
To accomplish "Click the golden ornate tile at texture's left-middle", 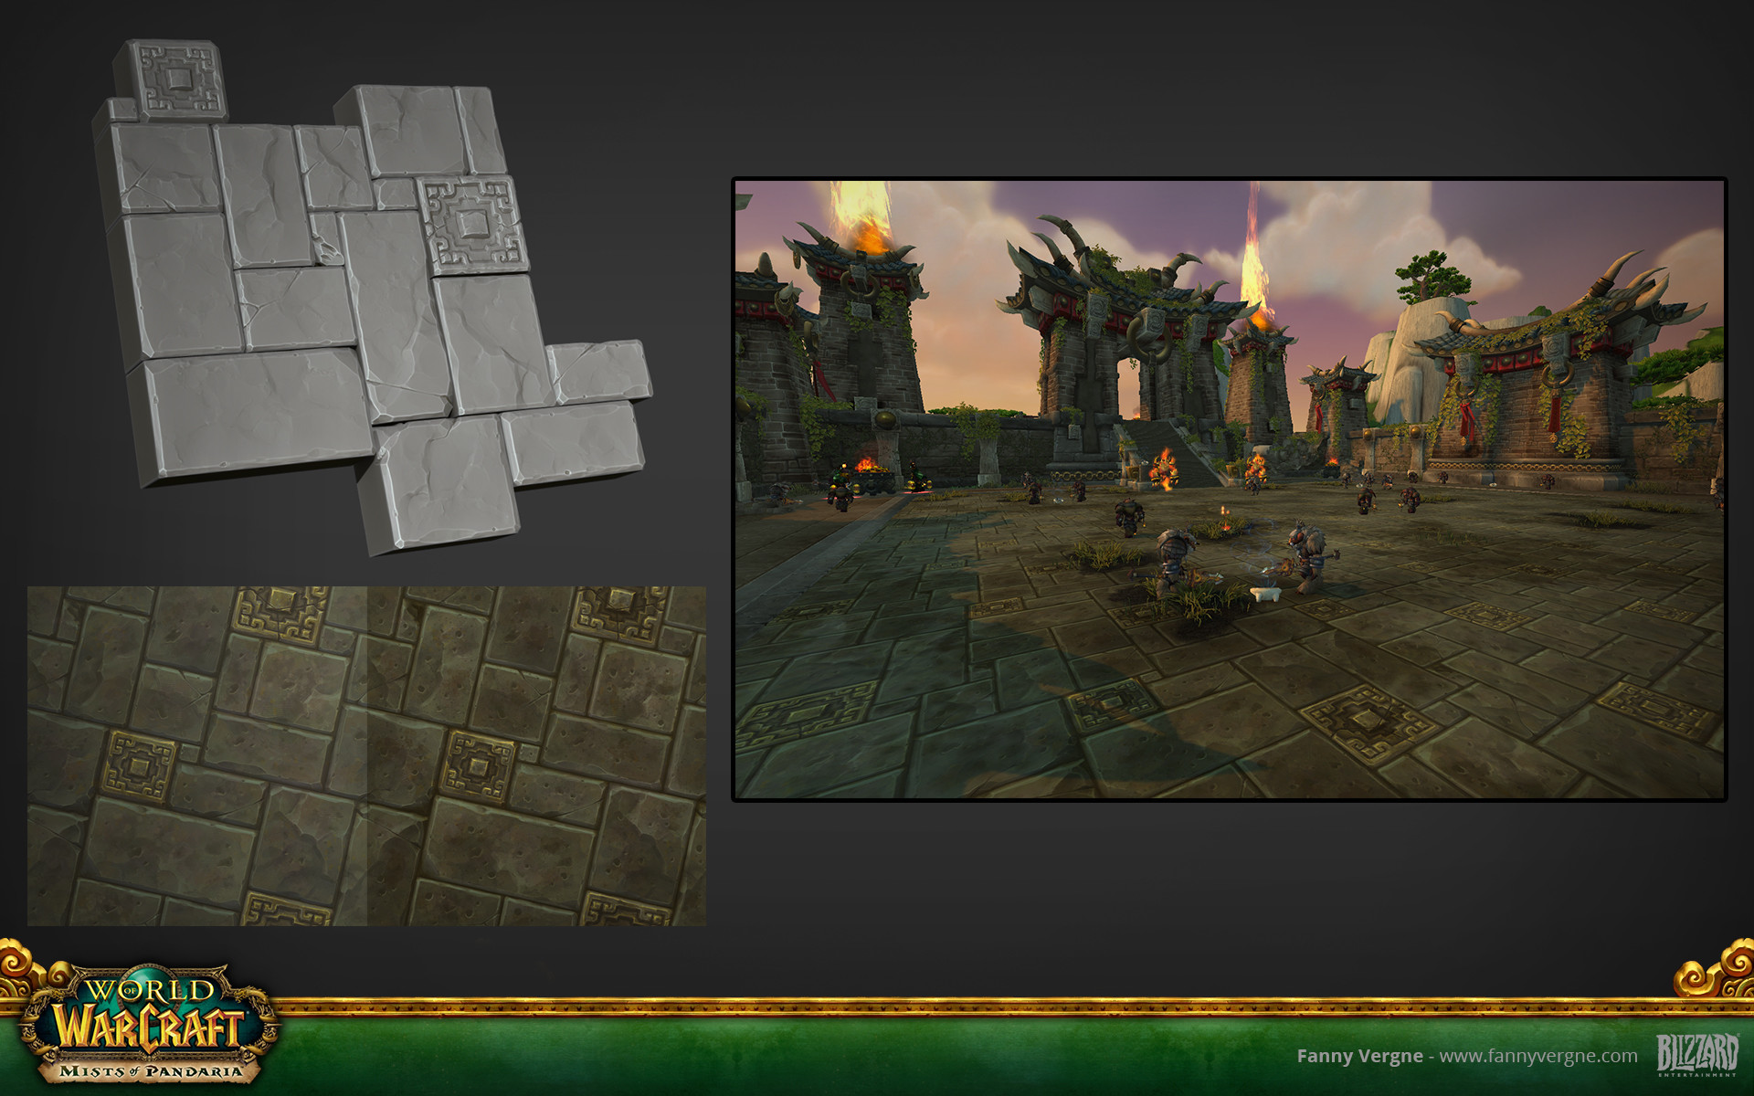I will pyautogui.click(x=139, y=765).
